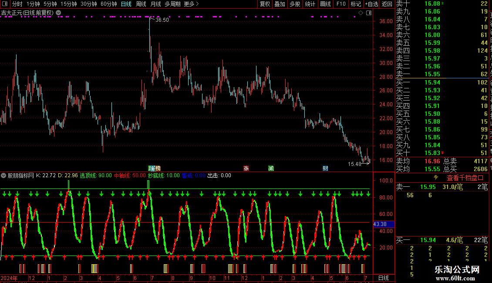Click the 36.50 high price label
This screenshot has width=492, height=283.
coord(162,20)
